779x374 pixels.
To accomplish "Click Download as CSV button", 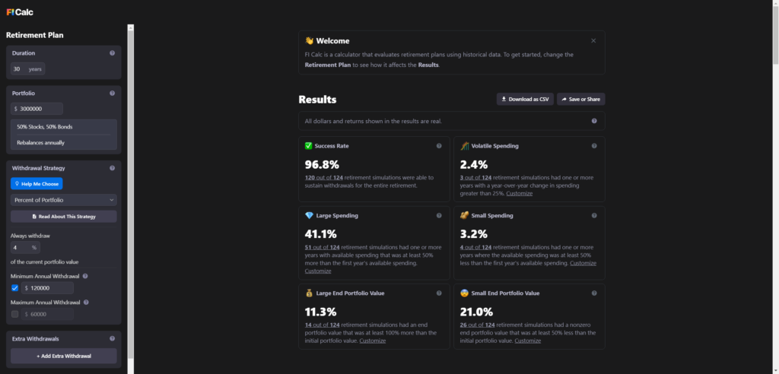I will pos(525,99).
